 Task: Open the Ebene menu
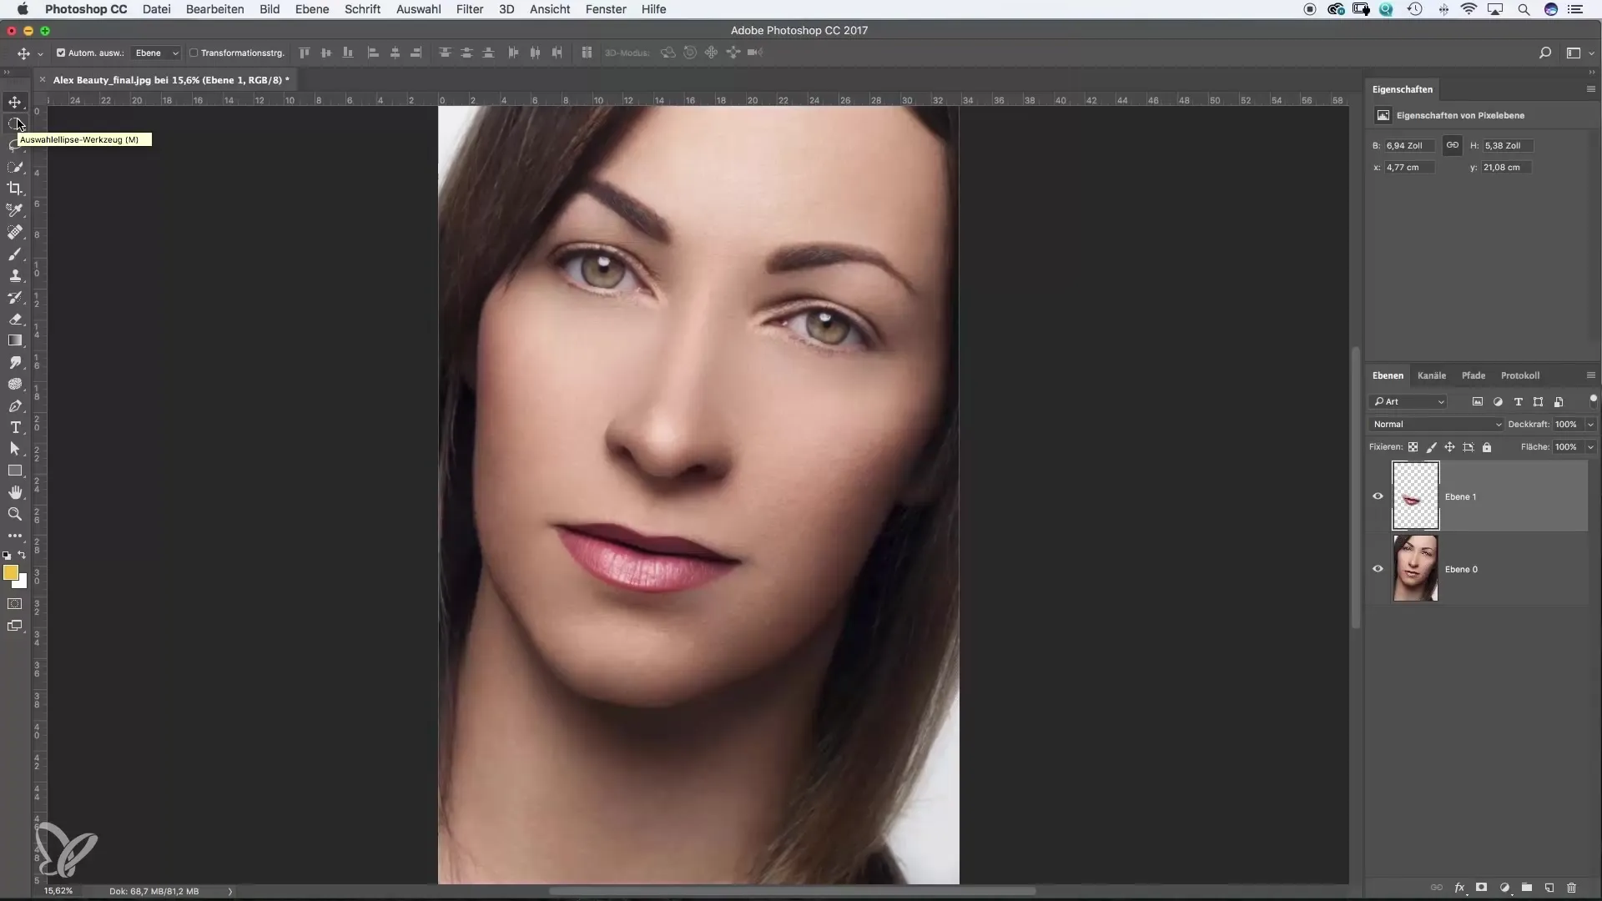[312, 9]
